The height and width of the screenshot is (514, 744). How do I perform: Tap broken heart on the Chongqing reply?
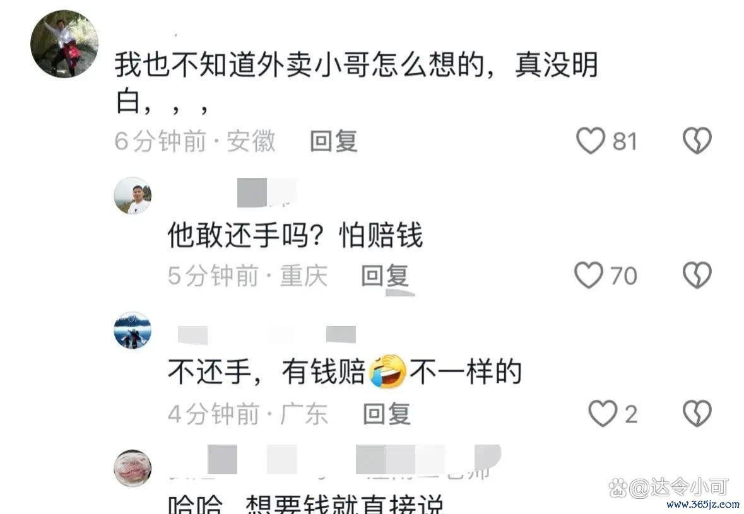(x=697, y=275)
